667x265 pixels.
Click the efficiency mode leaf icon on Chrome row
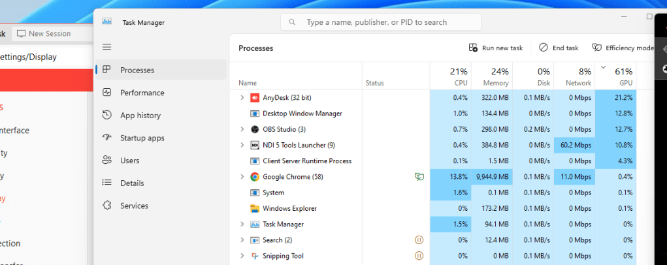419,177
